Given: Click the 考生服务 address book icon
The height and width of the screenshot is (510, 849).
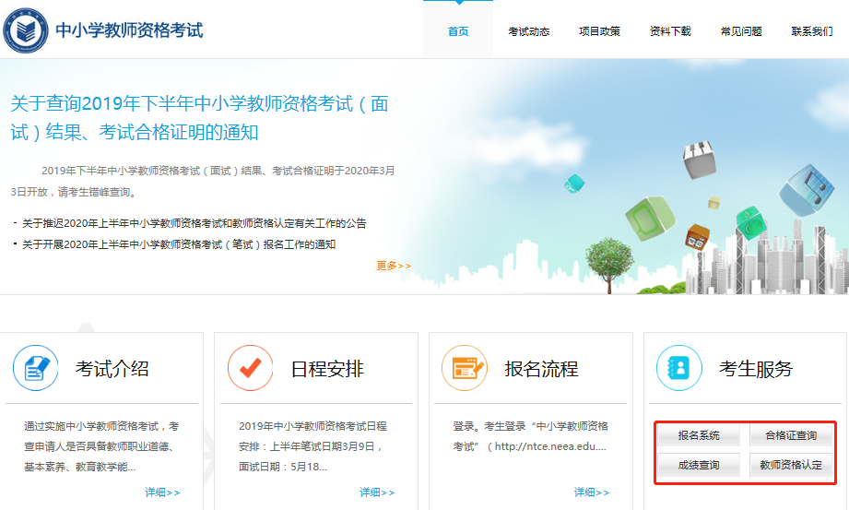Looking at the screenshot, I should [678, 369].
